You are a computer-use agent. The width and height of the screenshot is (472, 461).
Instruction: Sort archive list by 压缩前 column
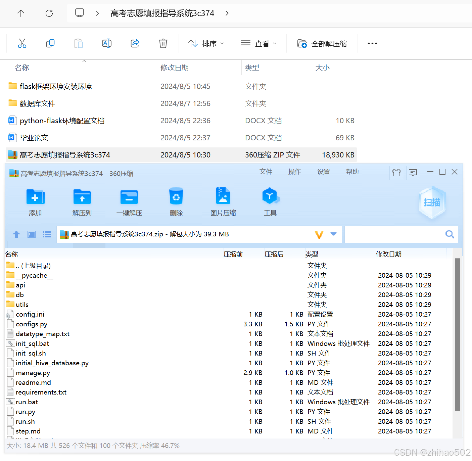(x=233, y=254)
